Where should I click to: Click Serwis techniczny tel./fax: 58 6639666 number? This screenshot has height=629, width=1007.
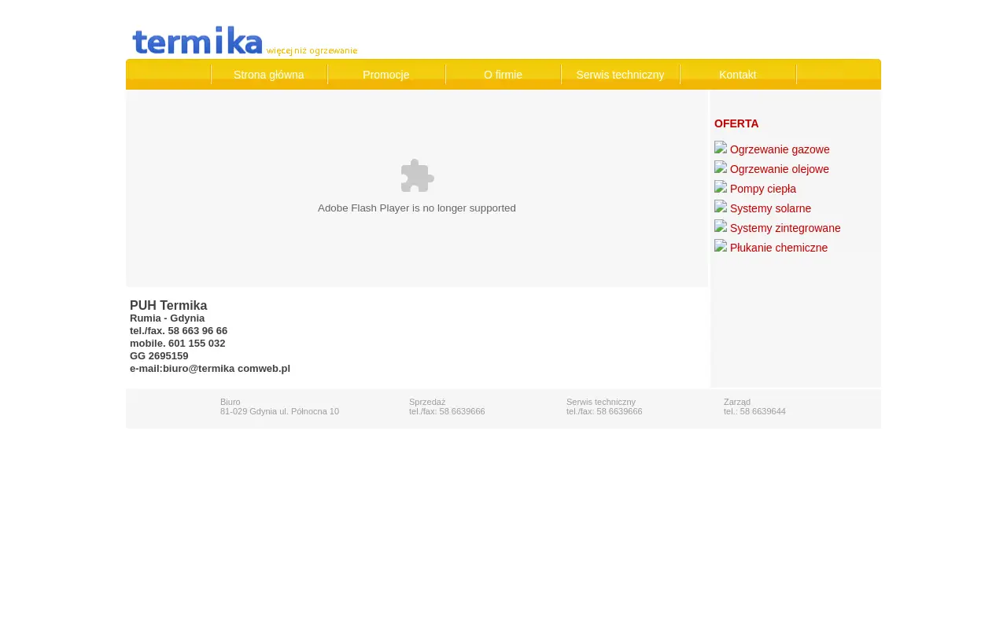[604, 411]
